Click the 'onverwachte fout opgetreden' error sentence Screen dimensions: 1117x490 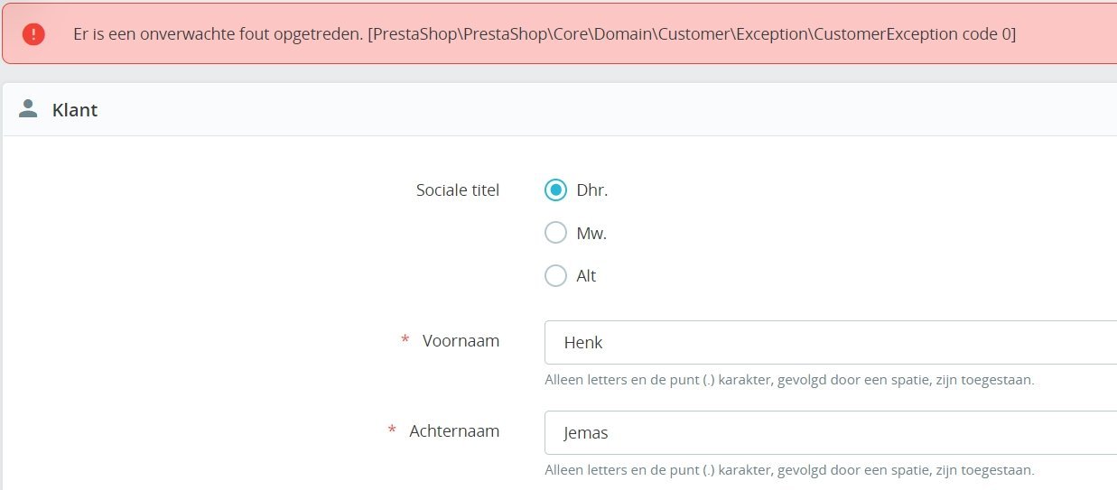217,34
